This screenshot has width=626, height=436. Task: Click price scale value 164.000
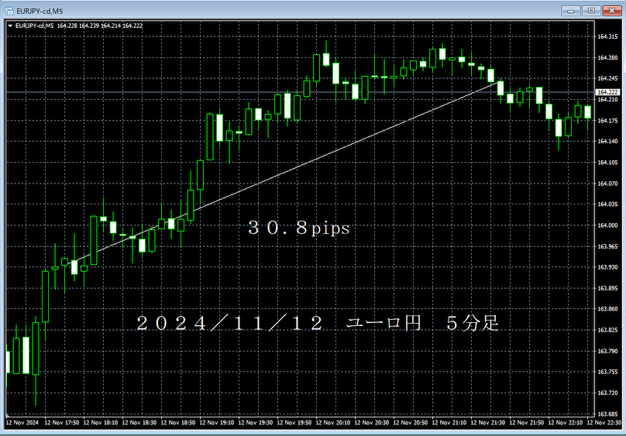tap(607, 225)
